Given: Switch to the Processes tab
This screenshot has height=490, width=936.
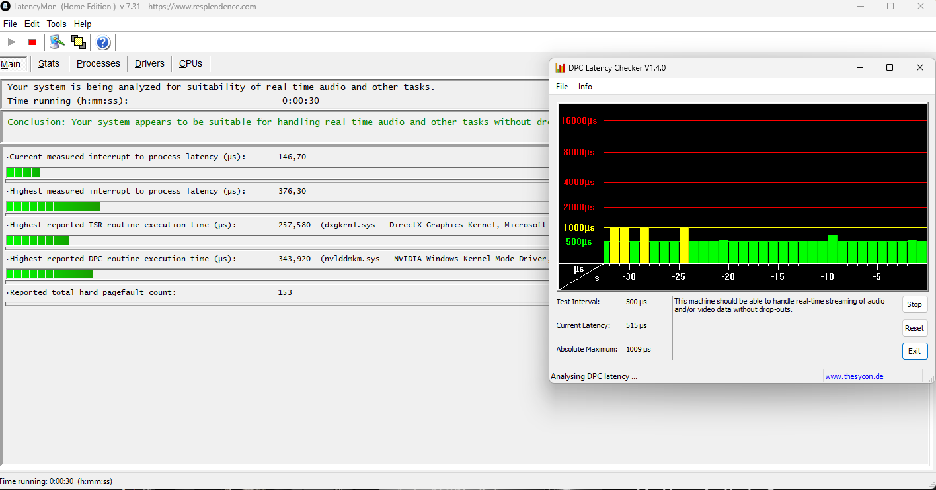Looking at the screenshot, I should click(98, 64).
